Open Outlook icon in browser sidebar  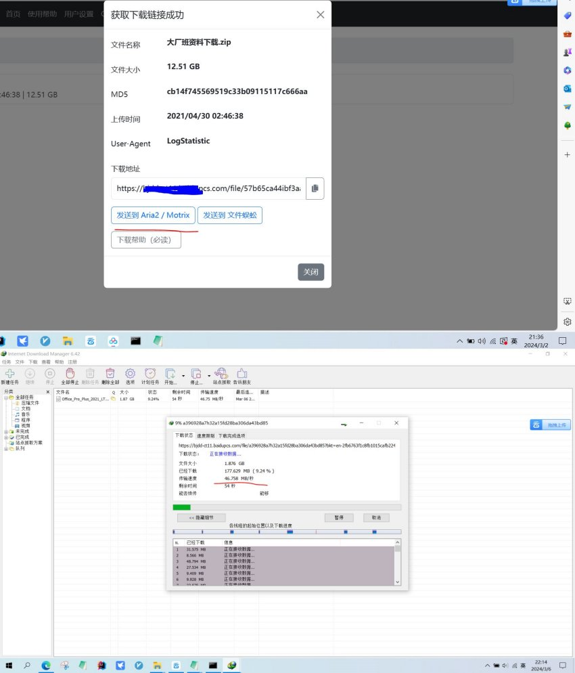pos(568,89)
